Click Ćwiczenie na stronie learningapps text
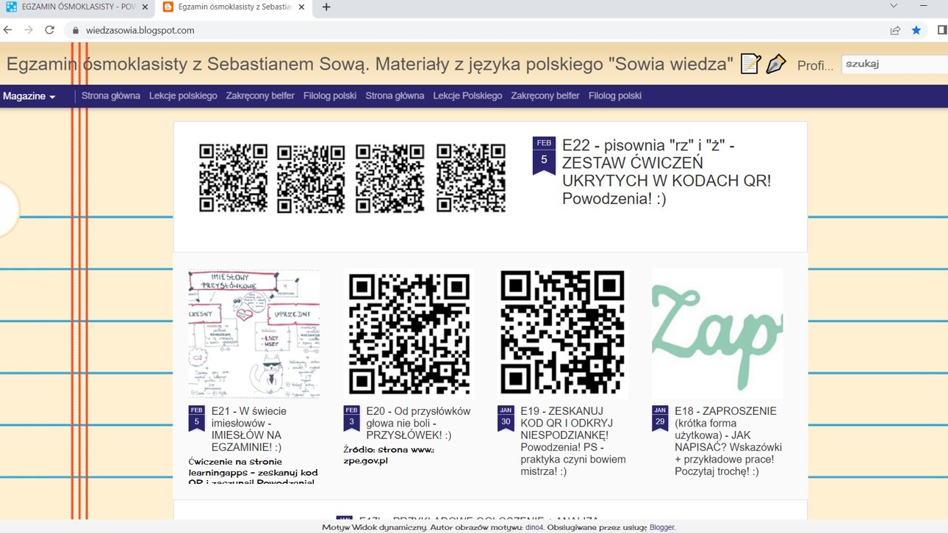Viewport: 948px width, 533px height. point(254,471)
